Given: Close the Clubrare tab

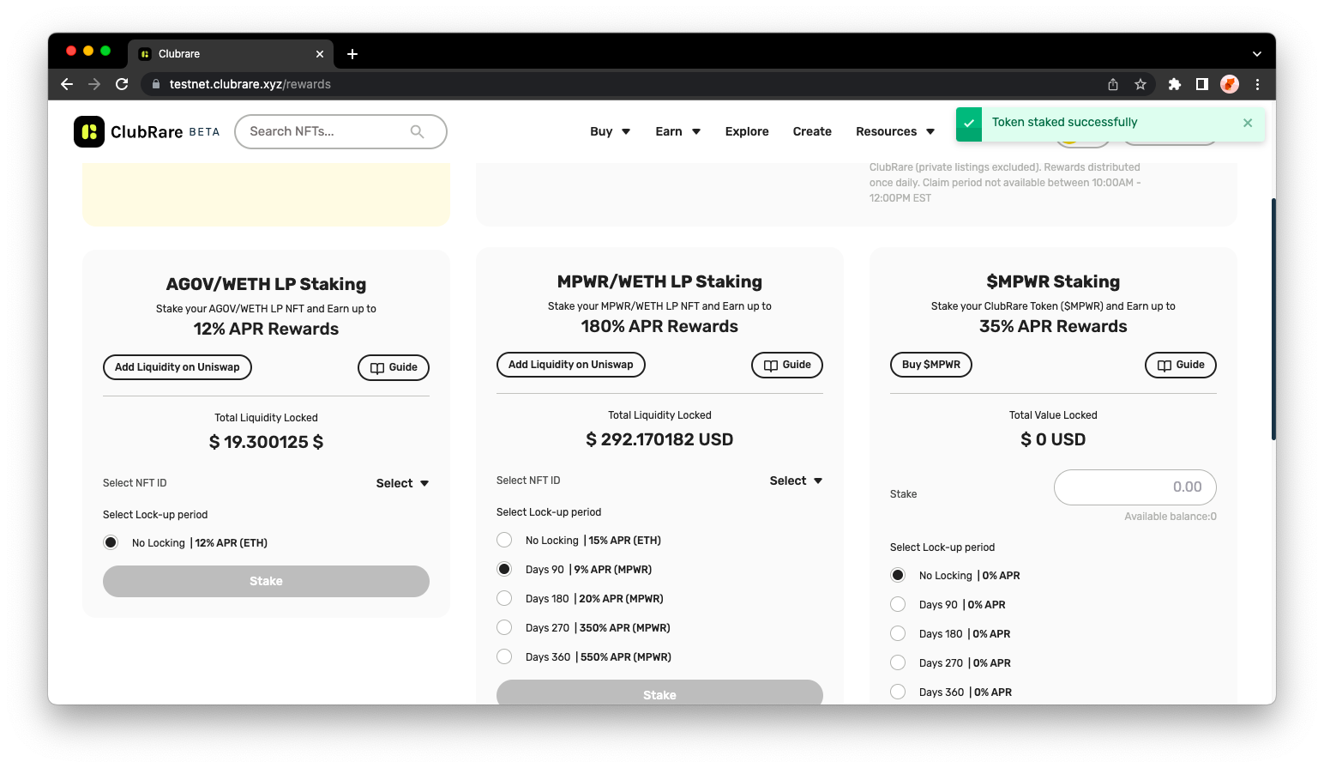Looking at the screenshot, I should [x=320, y=54].
